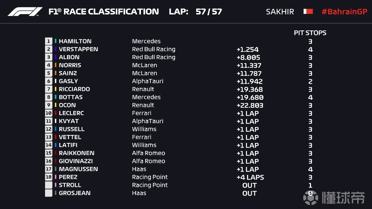Image resolution: width=372 pixels, height=209 pixels.
Task: Click the #BahrainGP hashtag
Action: point(344,12)
